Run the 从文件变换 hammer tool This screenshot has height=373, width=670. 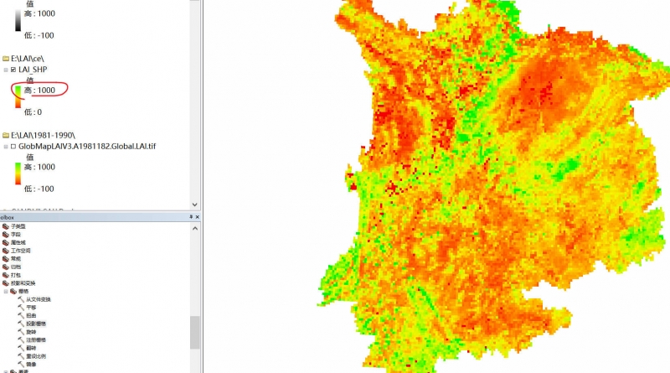21,299
